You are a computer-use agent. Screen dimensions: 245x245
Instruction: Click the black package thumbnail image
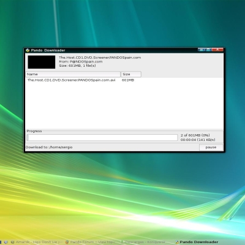coord(42,62)
